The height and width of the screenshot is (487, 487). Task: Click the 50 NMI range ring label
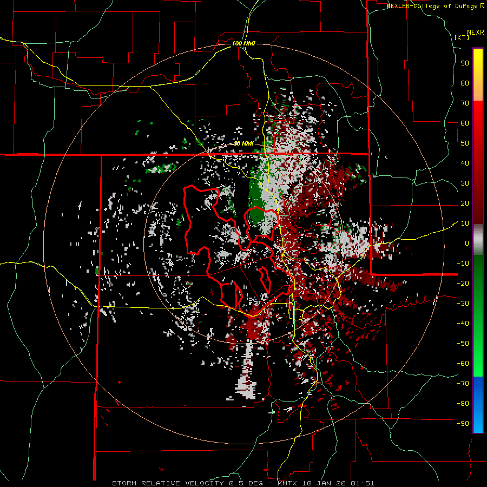[x=243, y=143]
